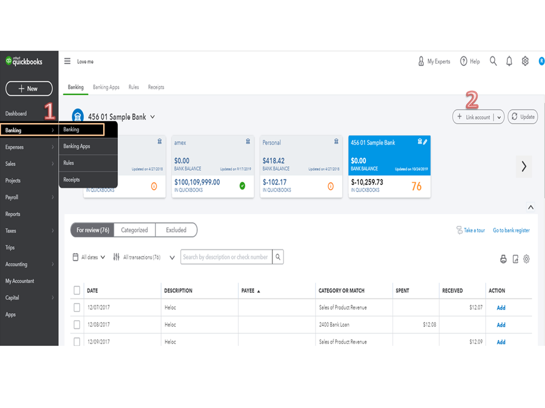This screenshot has width=545, height=408.
Task: Choose Banking Apps in the flyout submenu
Action: (88, 146)
